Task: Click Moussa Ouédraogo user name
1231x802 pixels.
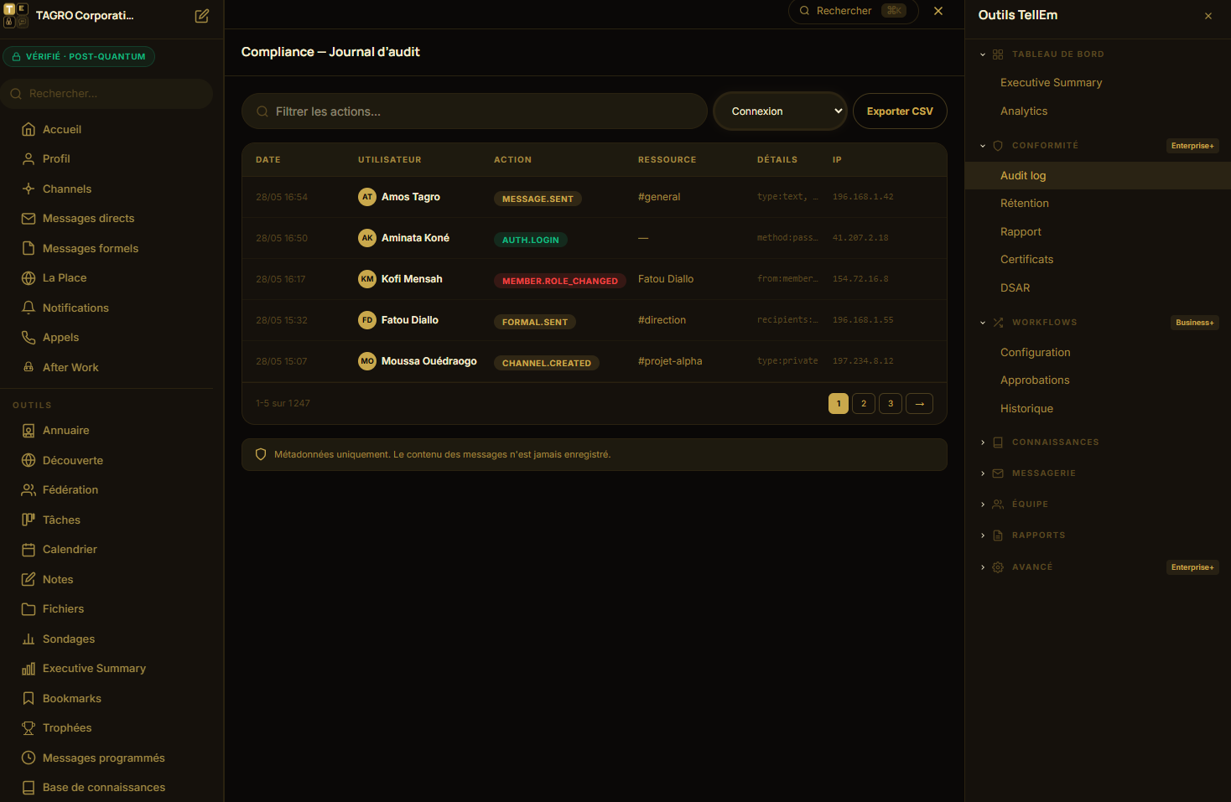Action: tap(429, 361)
